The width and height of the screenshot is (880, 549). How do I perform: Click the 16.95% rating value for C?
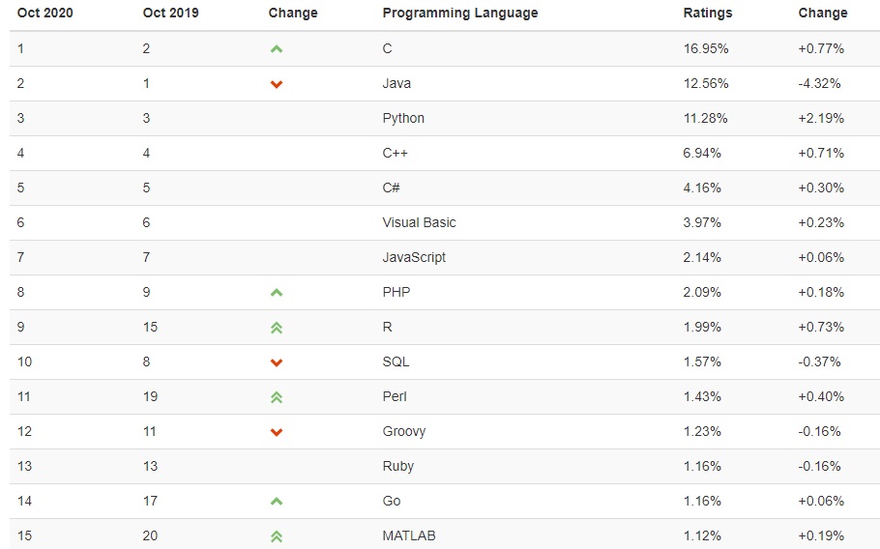tap(706, 48)
